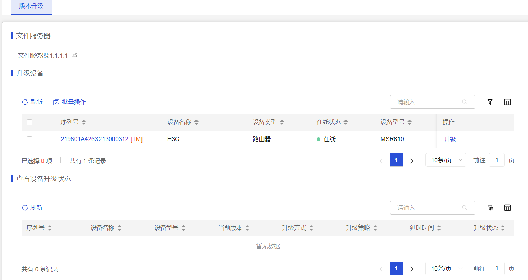
Task: Click page 1 button in upgrade status pagination
Action: point(396,268)
